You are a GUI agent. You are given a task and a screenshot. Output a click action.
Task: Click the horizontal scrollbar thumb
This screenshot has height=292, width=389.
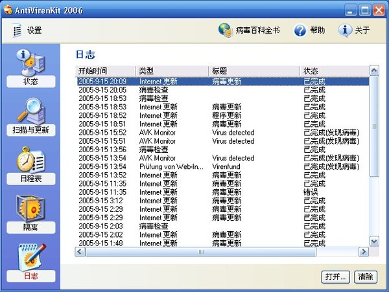201,252
